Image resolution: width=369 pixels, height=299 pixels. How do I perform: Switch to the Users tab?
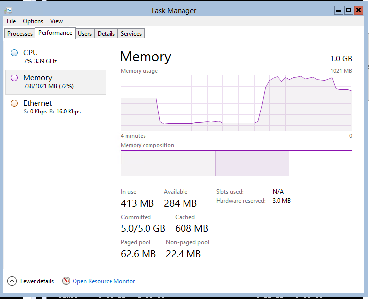tap(85, 34)
